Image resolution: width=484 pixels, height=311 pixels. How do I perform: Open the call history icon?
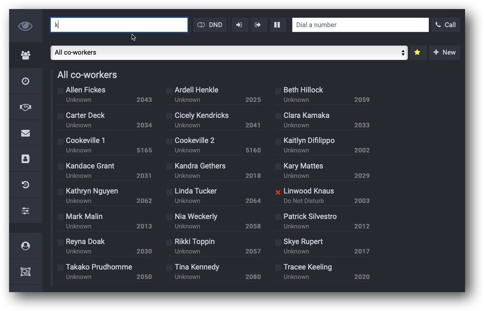[x=26, y=184]
